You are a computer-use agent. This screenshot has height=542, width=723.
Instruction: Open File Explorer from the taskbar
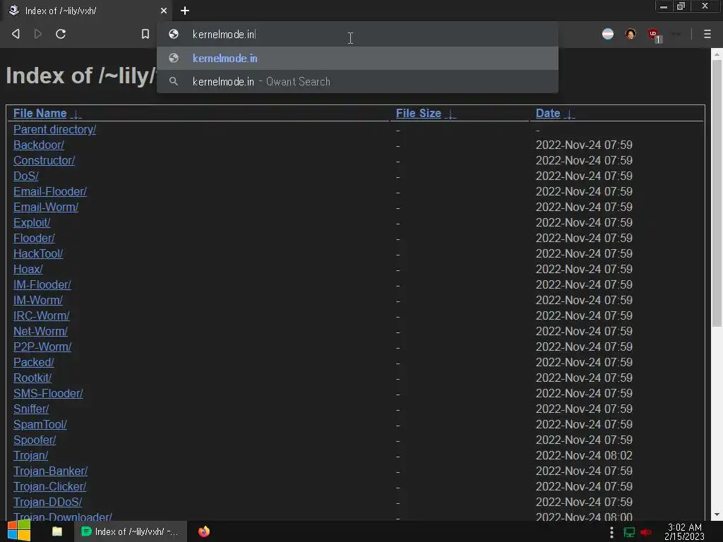click(57, 531)
